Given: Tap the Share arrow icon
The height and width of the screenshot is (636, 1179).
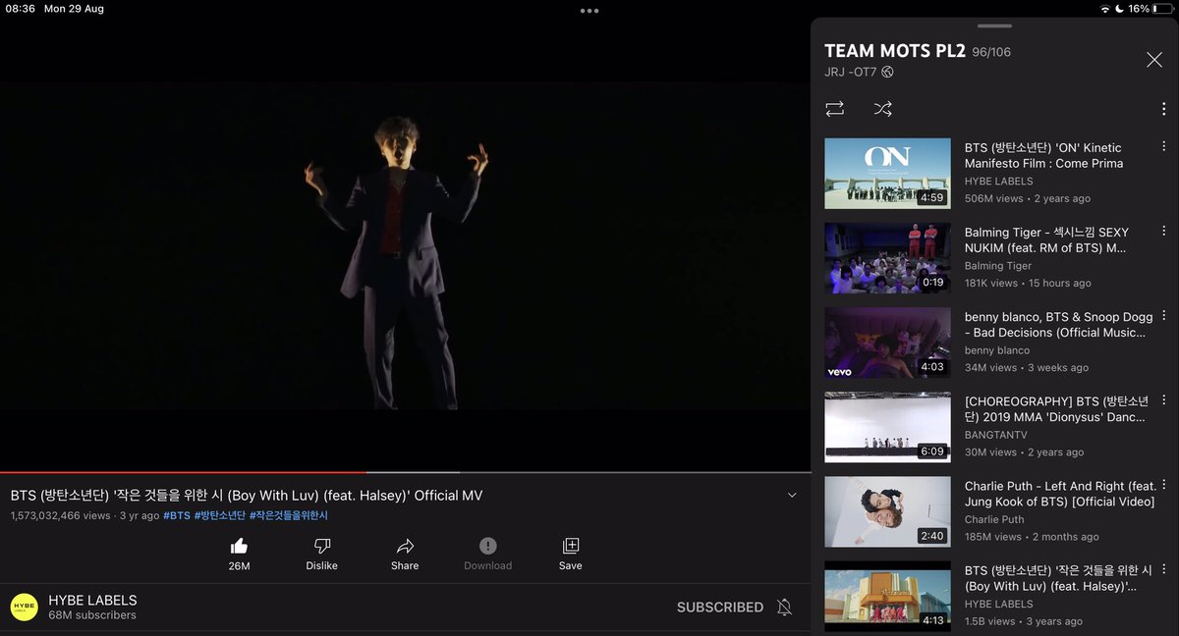Looking at the screenshot, I should [405, 546].
